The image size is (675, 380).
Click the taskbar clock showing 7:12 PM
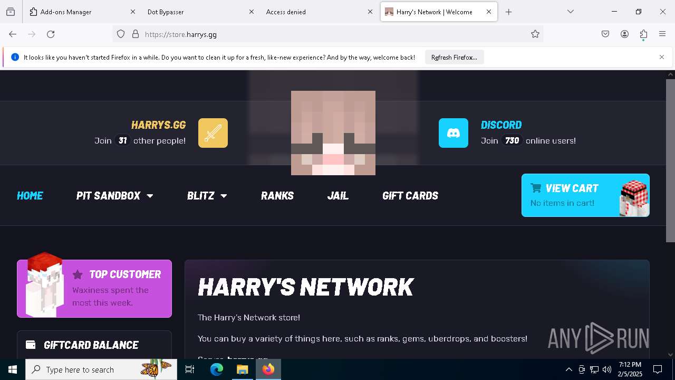630,369
